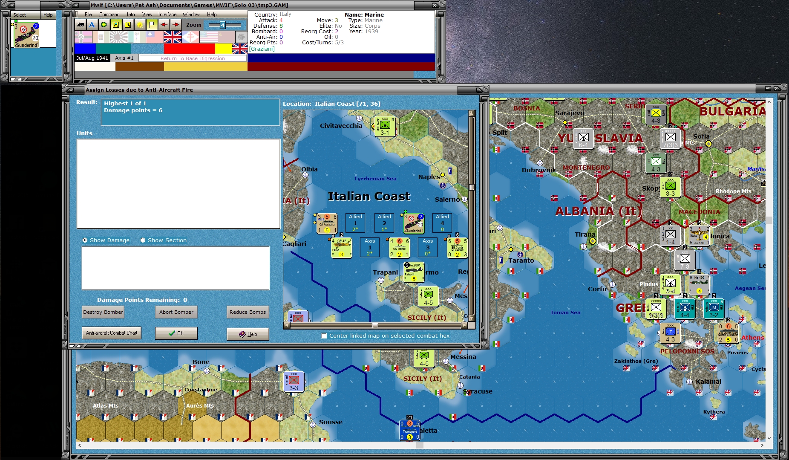Screen dimensions: 789x460
Task: Select the CA Australia cruiser counter
Action: click(327, 223)
